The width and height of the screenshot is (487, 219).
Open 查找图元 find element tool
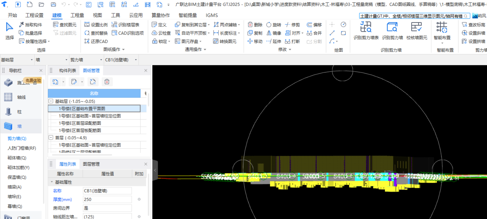pos(65,25)
